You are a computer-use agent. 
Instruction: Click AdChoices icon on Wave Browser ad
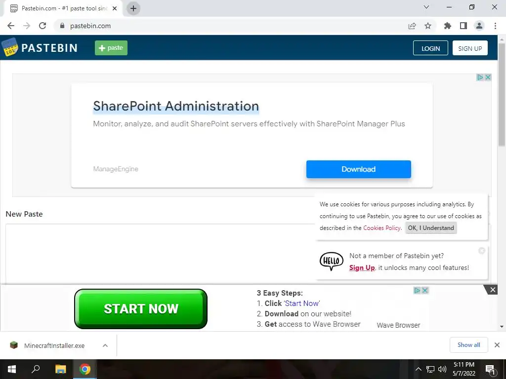click(x=417, y=290)
